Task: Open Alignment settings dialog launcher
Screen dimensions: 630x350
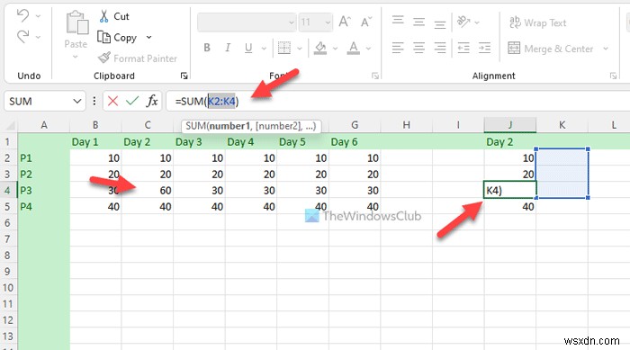Action: coord(613,76)
